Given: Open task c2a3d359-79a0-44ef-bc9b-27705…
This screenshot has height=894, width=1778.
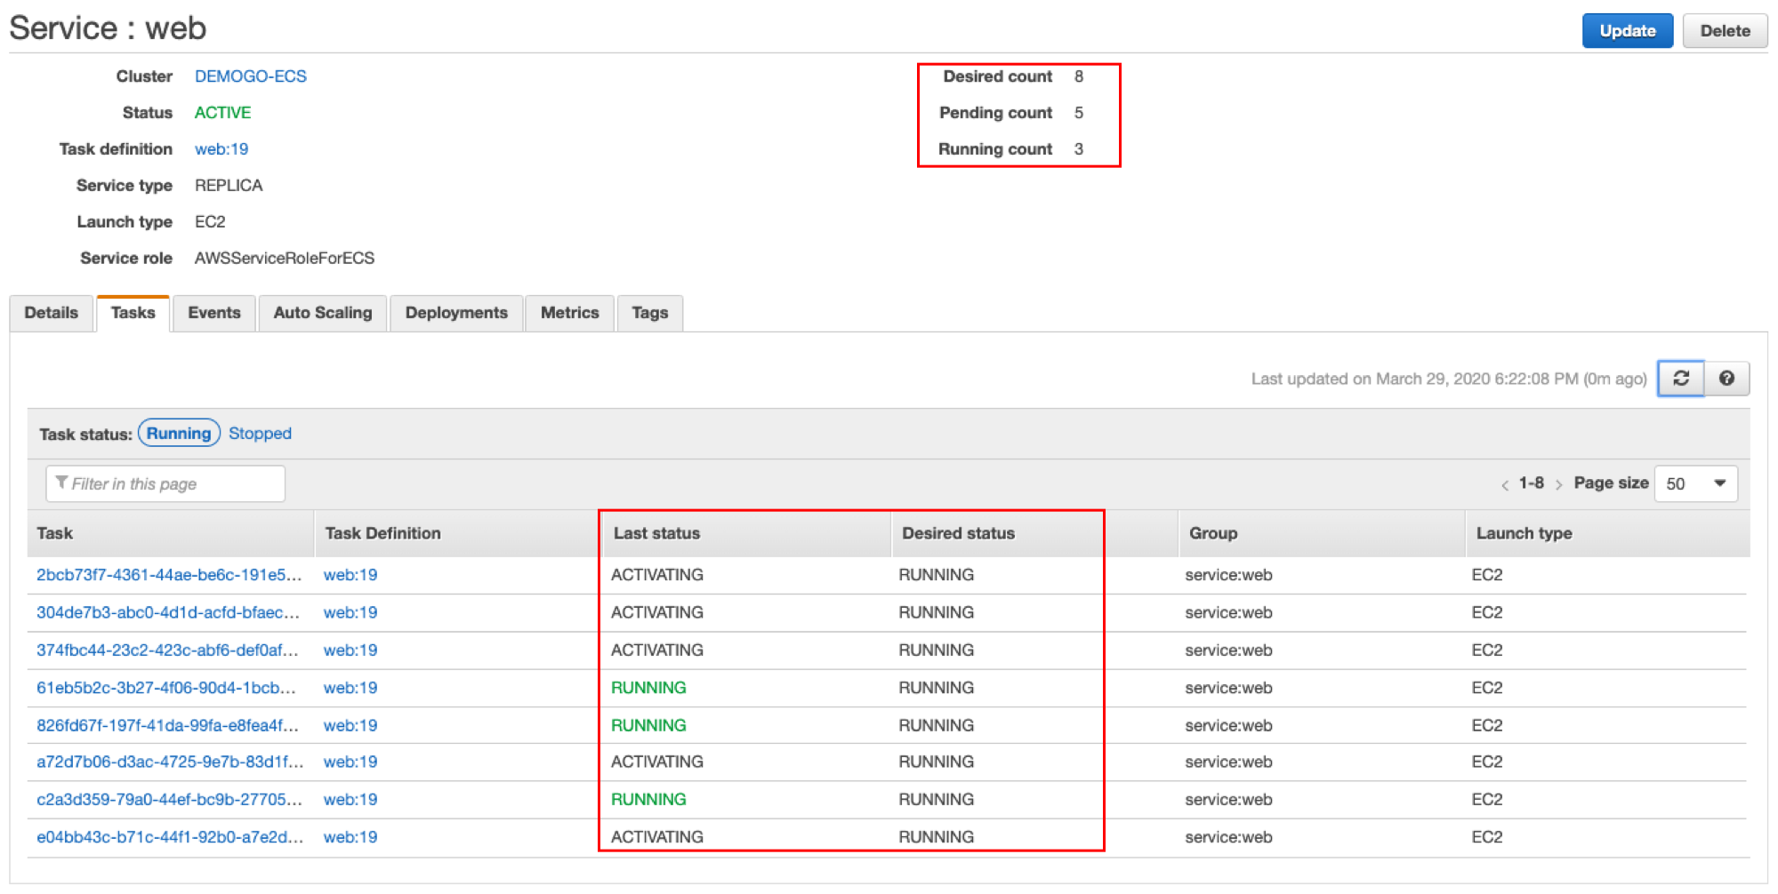Looking at the screenshot, I should [x=169, y=800].
